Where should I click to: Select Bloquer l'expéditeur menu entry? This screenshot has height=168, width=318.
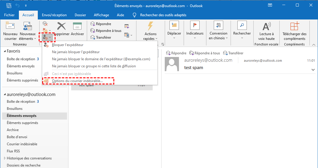coord(100,45)
